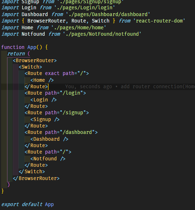Click the Dashboard identifier in import line
Image resolution: width=195 pixels, height=210 pixels.
(x=35, y=14)
